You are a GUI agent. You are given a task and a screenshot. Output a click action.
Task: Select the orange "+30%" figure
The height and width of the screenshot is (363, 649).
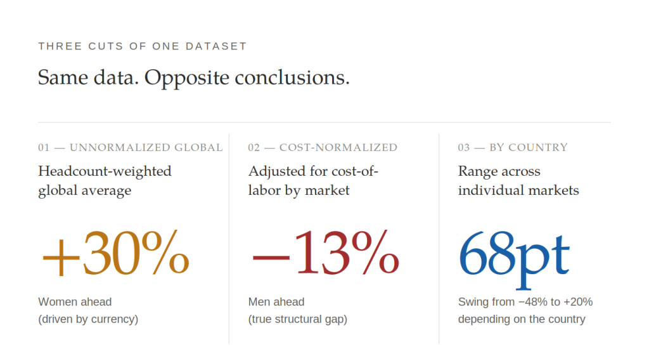115,253
